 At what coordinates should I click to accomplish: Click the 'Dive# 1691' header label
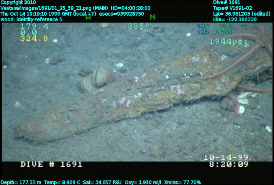[x=227, y=2]
